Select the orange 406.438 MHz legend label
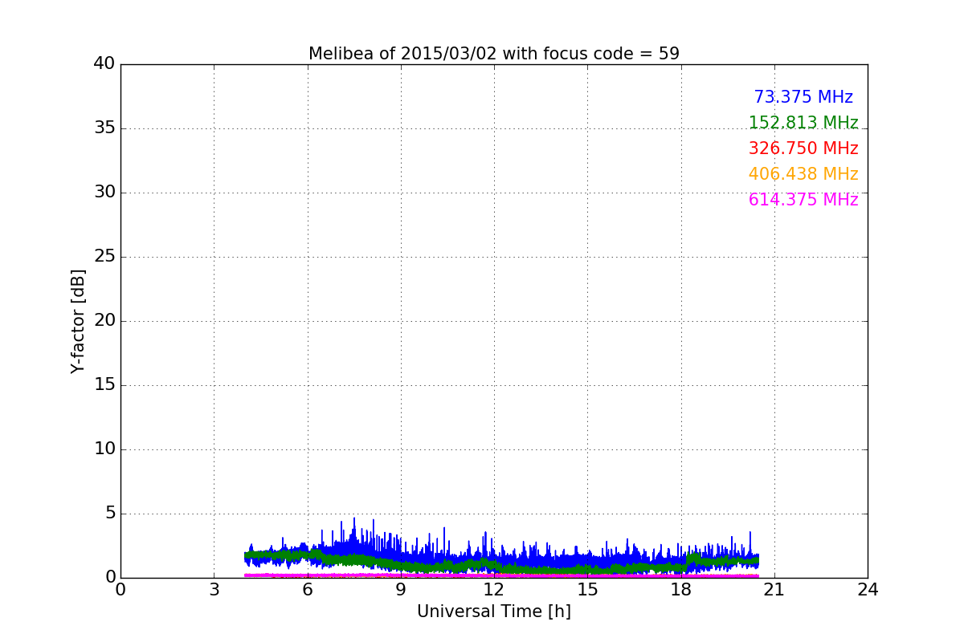This screenshot has height=642, width=964. click(x=803, y=174)
